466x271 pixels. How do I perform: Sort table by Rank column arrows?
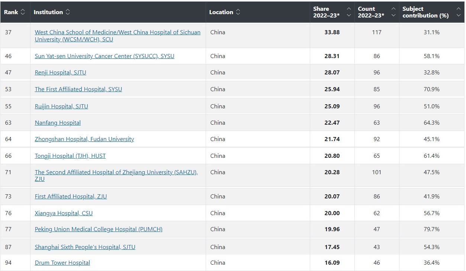point(23,12)
